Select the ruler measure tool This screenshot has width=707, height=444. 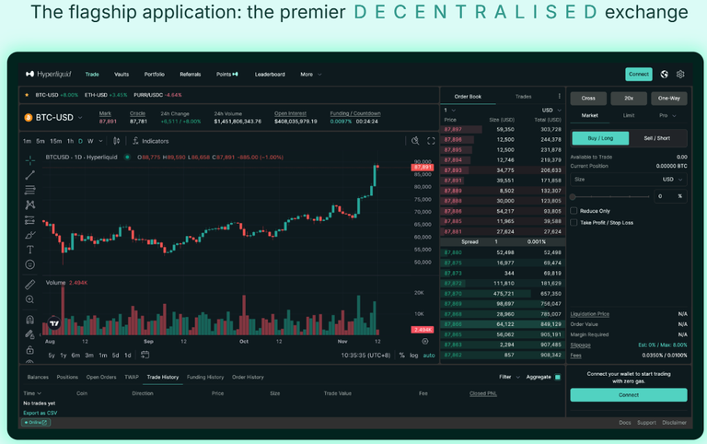[x=30, y=285]
